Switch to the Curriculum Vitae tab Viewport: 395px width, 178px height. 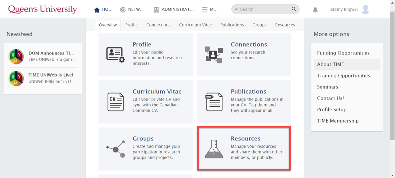[195, 25]
